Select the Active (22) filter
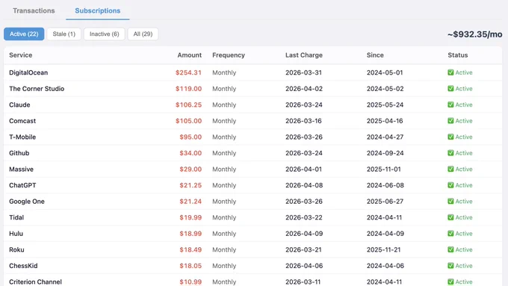 24,34
